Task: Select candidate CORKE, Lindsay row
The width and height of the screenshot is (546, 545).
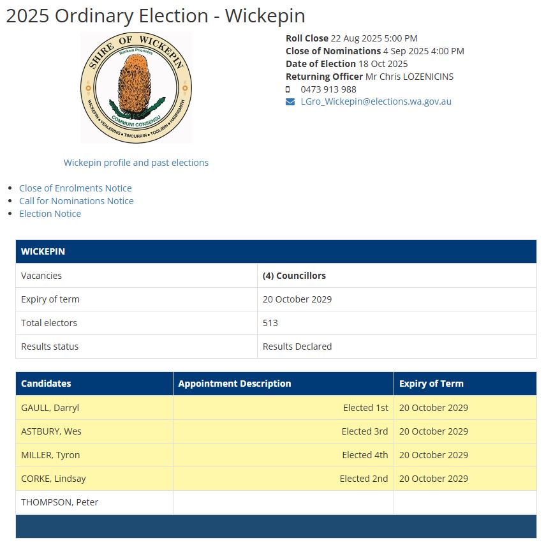Action: 53,479
